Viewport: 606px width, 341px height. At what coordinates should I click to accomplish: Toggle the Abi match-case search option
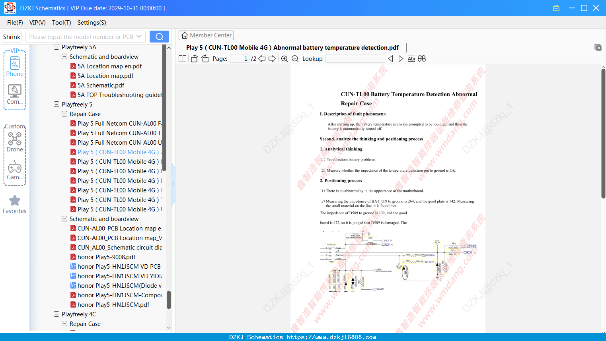coord(411,59)
